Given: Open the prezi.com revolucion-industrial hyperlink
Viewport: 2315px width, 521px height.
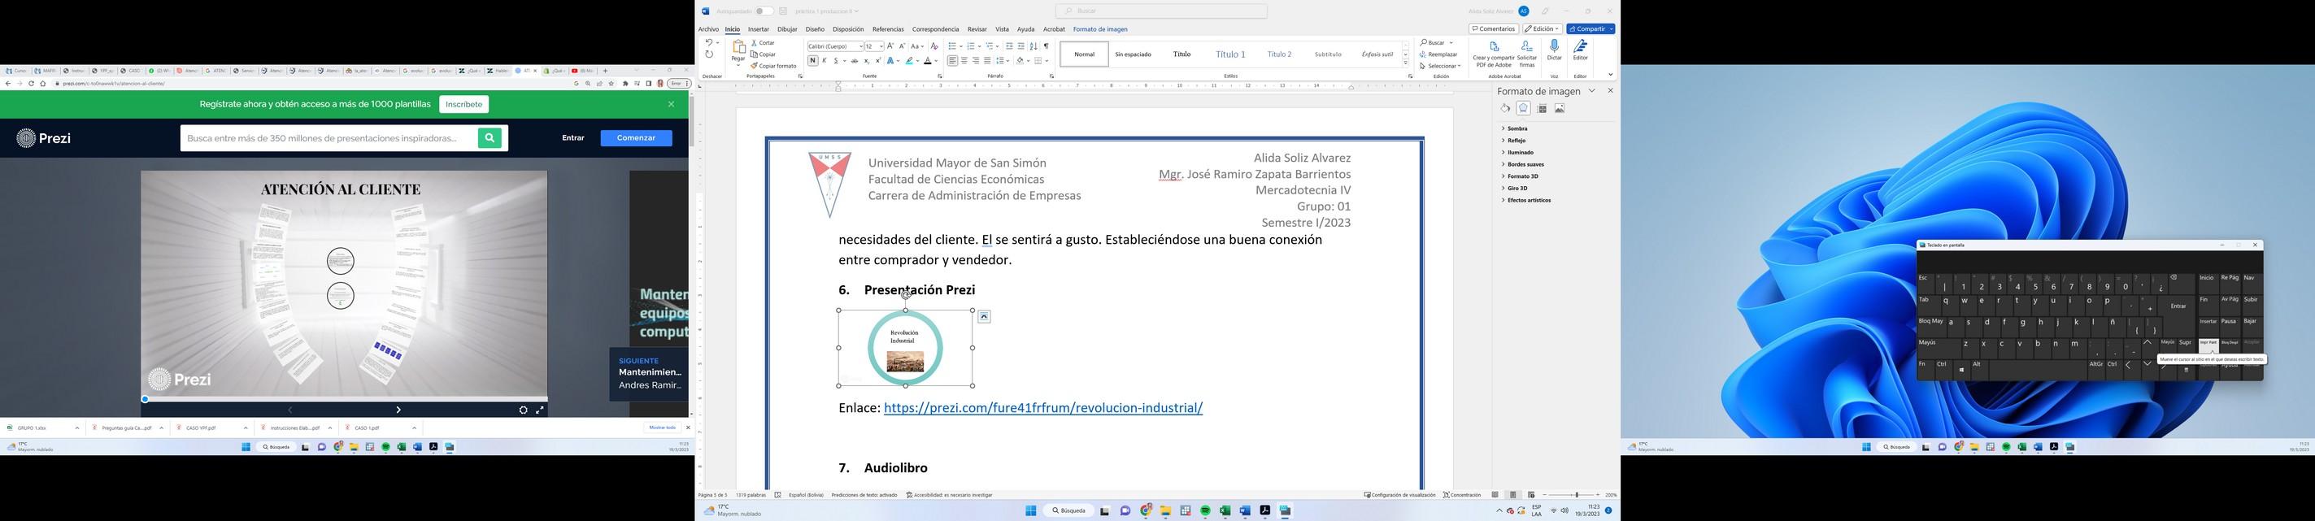Looking at the screenshot, I should pos(1043,408).
